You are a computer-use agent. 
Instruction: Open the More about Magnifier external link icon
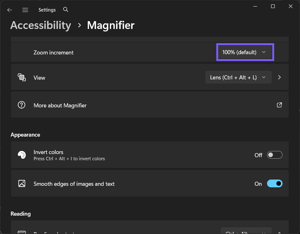pos(279,105)
